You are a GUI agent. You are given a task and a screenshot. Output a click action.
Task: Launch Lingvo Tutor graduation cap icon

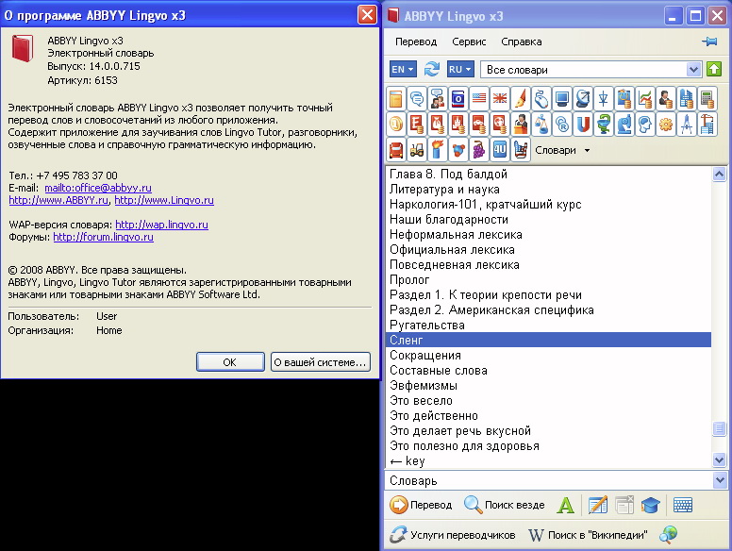tap(650, 505)
